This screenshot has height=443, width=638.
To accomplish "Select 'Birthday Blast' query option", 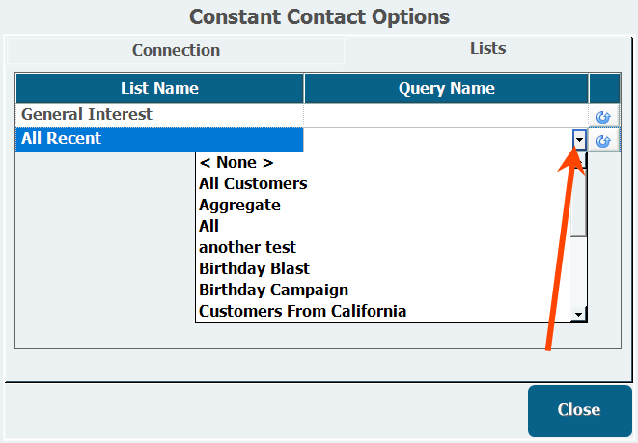I will point(254,268).
